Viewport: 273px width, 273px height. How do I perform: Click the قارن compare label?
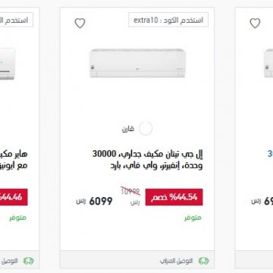(x=128, y=129)
